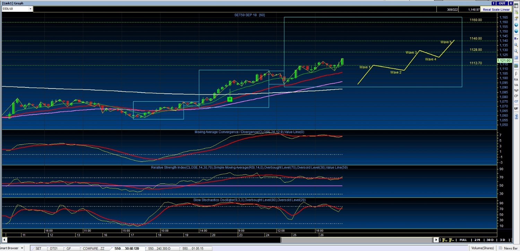Click the UF tool in right toolbar
The height and width of the screenshot is (251, 520).
click(516, 108)
